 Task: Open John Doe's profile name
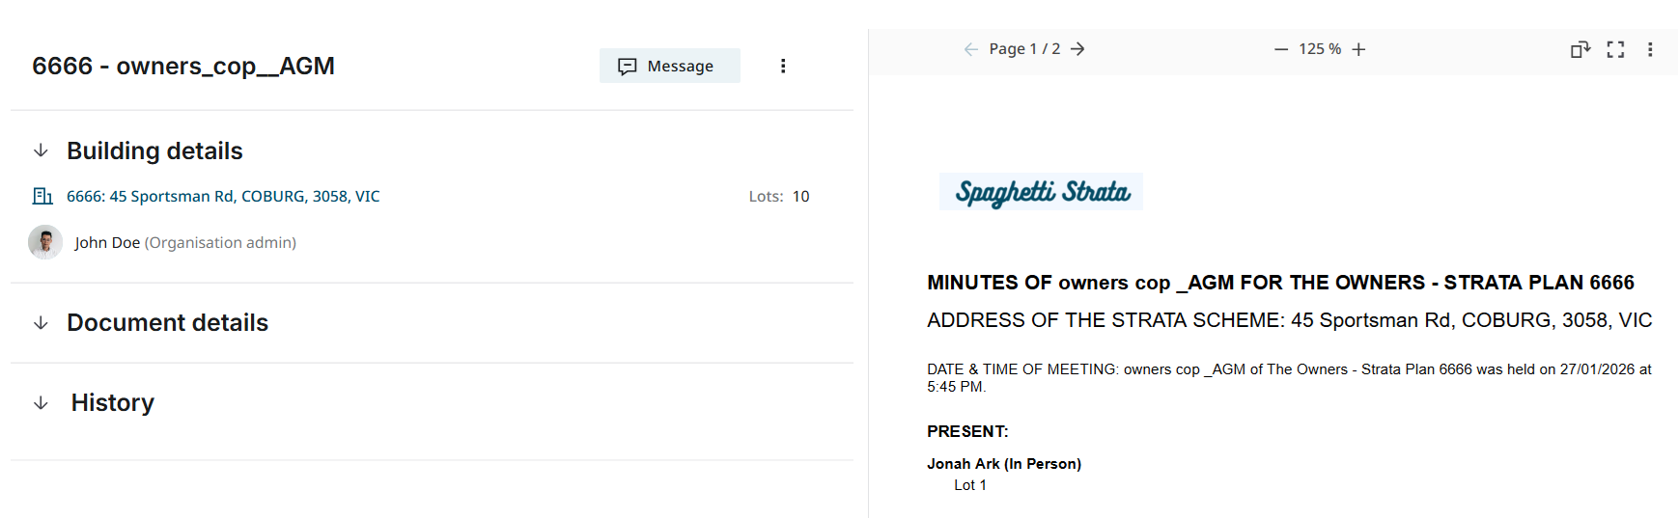point(107,242)
